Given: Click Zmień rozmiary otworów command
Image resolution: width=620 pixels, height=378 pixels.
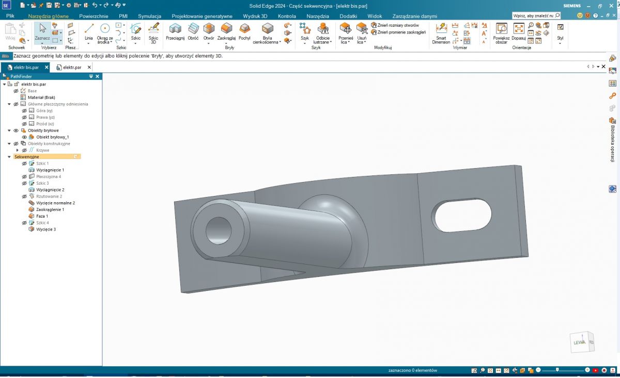Looking at the screenshot, I should click(x=395, y=25).
